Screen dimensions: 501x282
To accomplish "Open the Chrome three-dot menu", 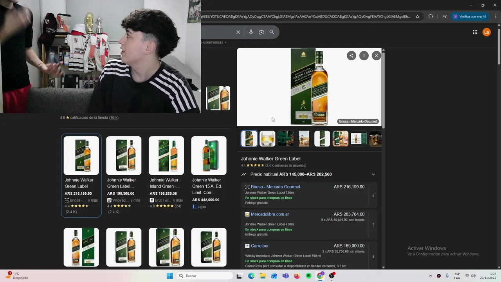I will 495,16.
